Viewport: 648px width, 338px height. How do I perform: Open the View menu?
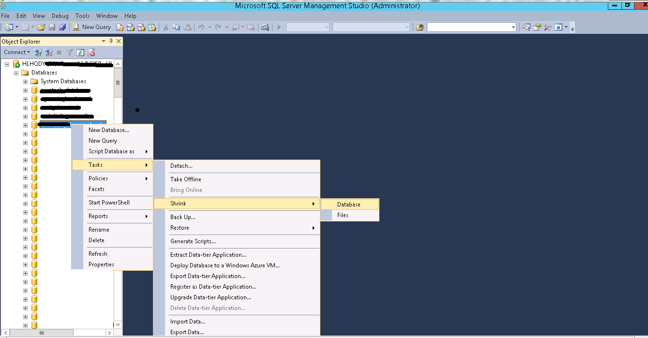[39, 16]
